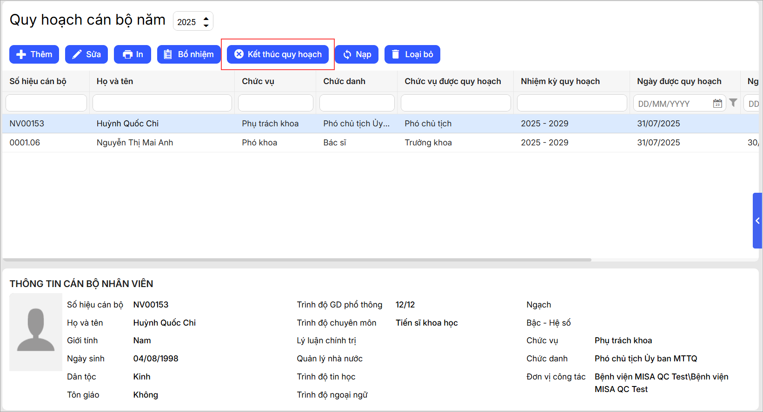Viewport: 763px width, 412px height.
Task: Reload the list with Nạp button
Action: point(357,54)
